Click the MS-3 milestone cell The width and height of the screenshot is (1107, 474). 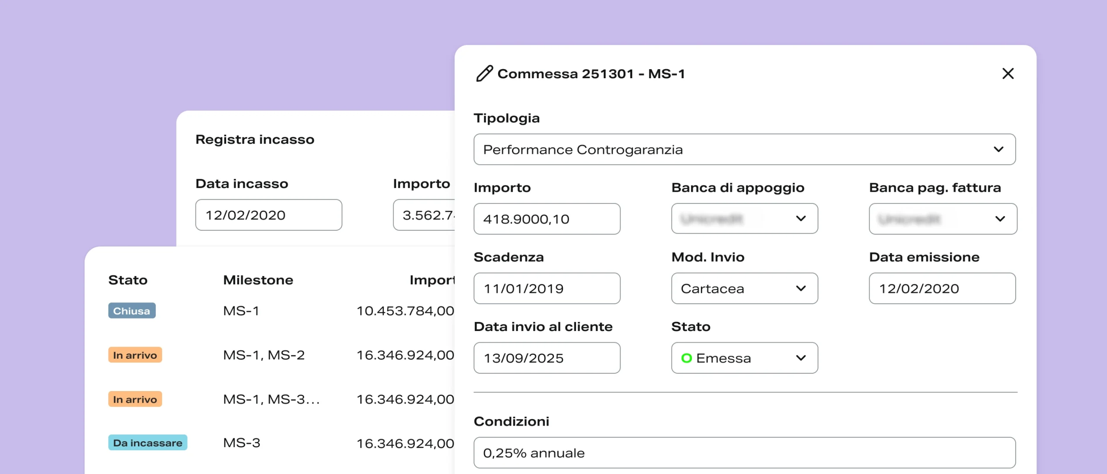pos(242,443)
